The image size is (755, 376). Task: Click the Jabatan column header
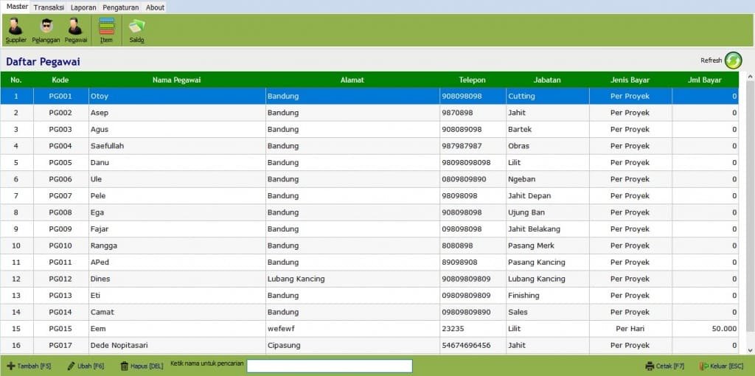point(547,80)
